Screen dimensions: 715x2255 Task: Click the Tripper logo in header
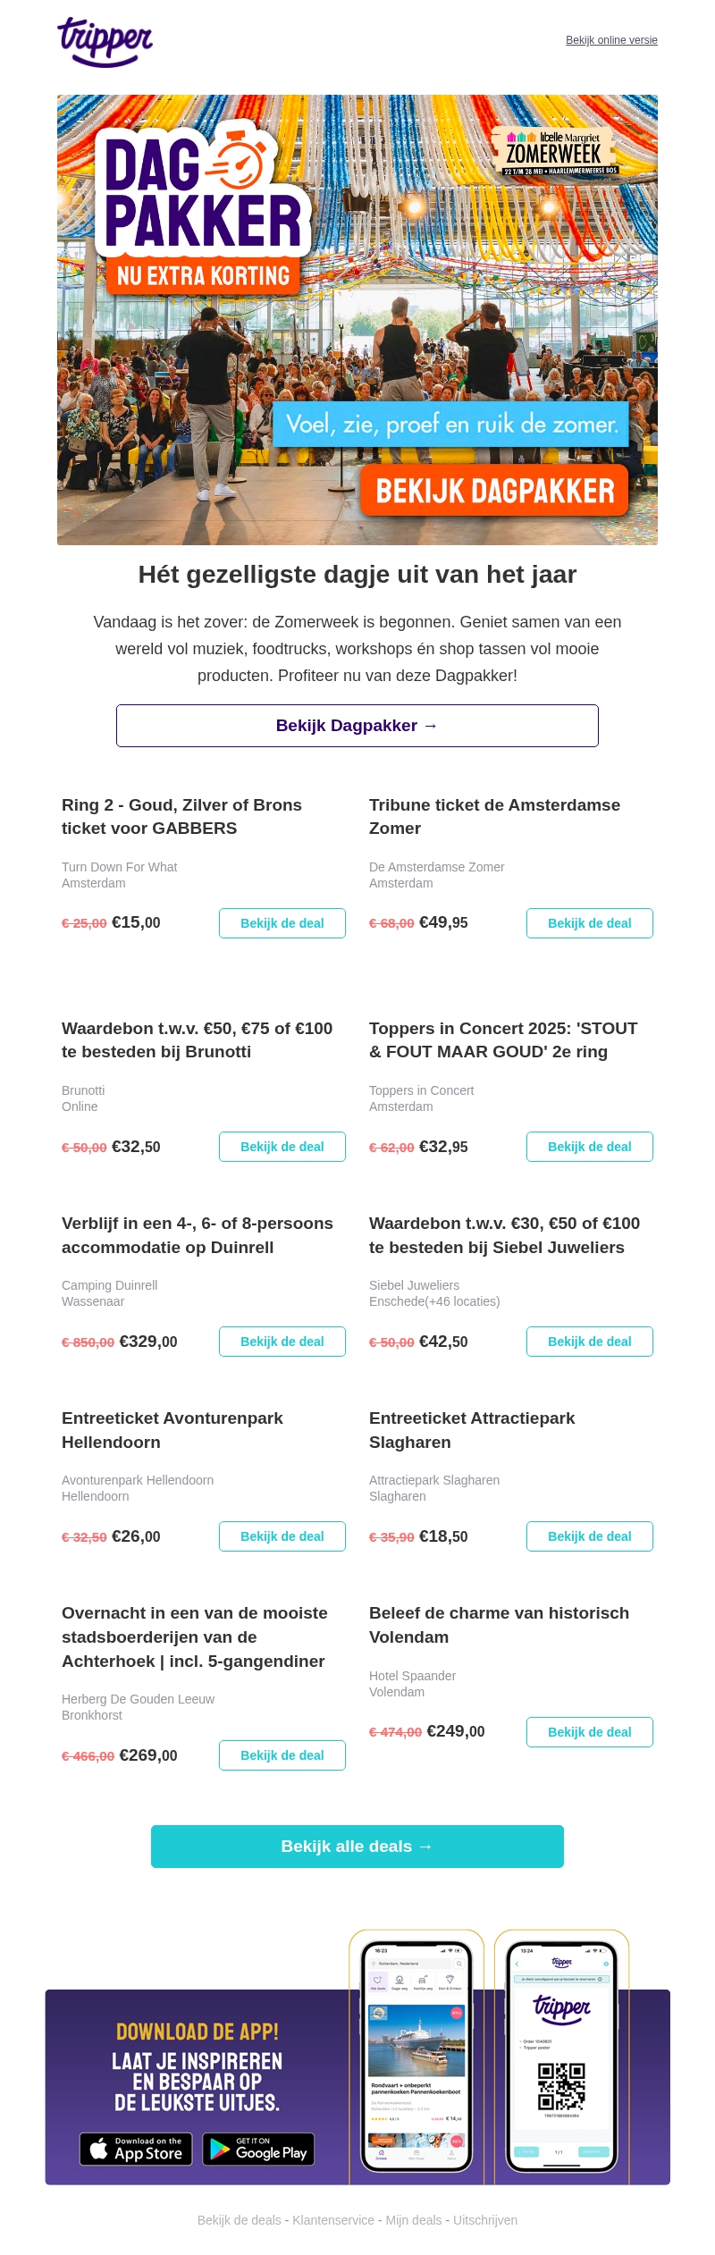105,41
